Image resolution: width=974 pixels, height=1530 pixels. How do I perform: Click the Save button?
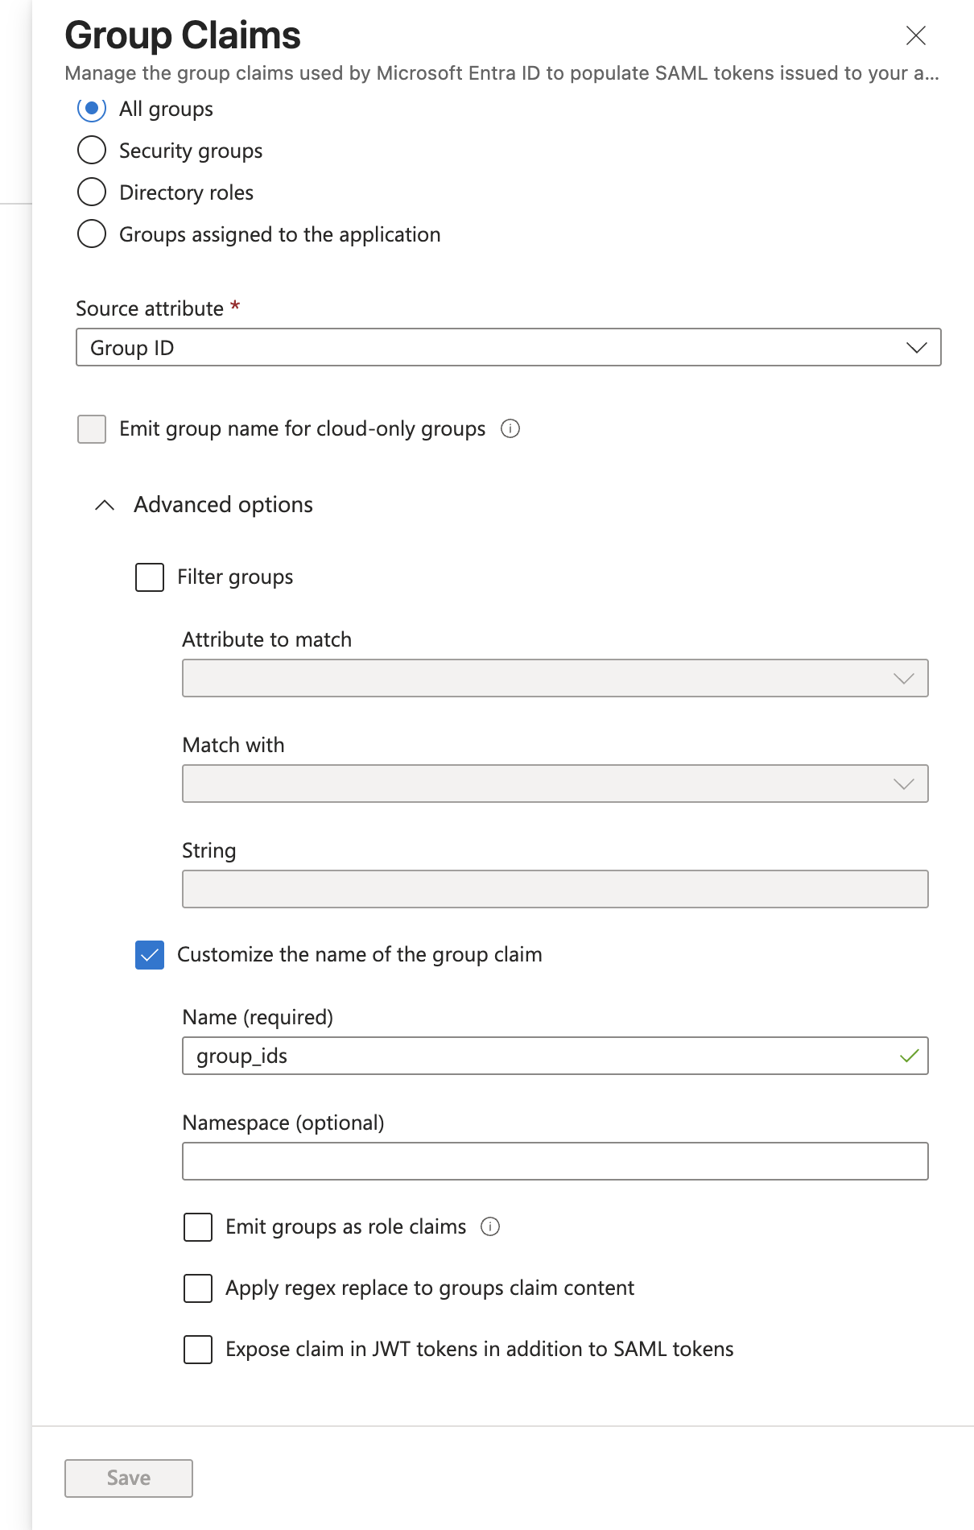pos(129,1478)
